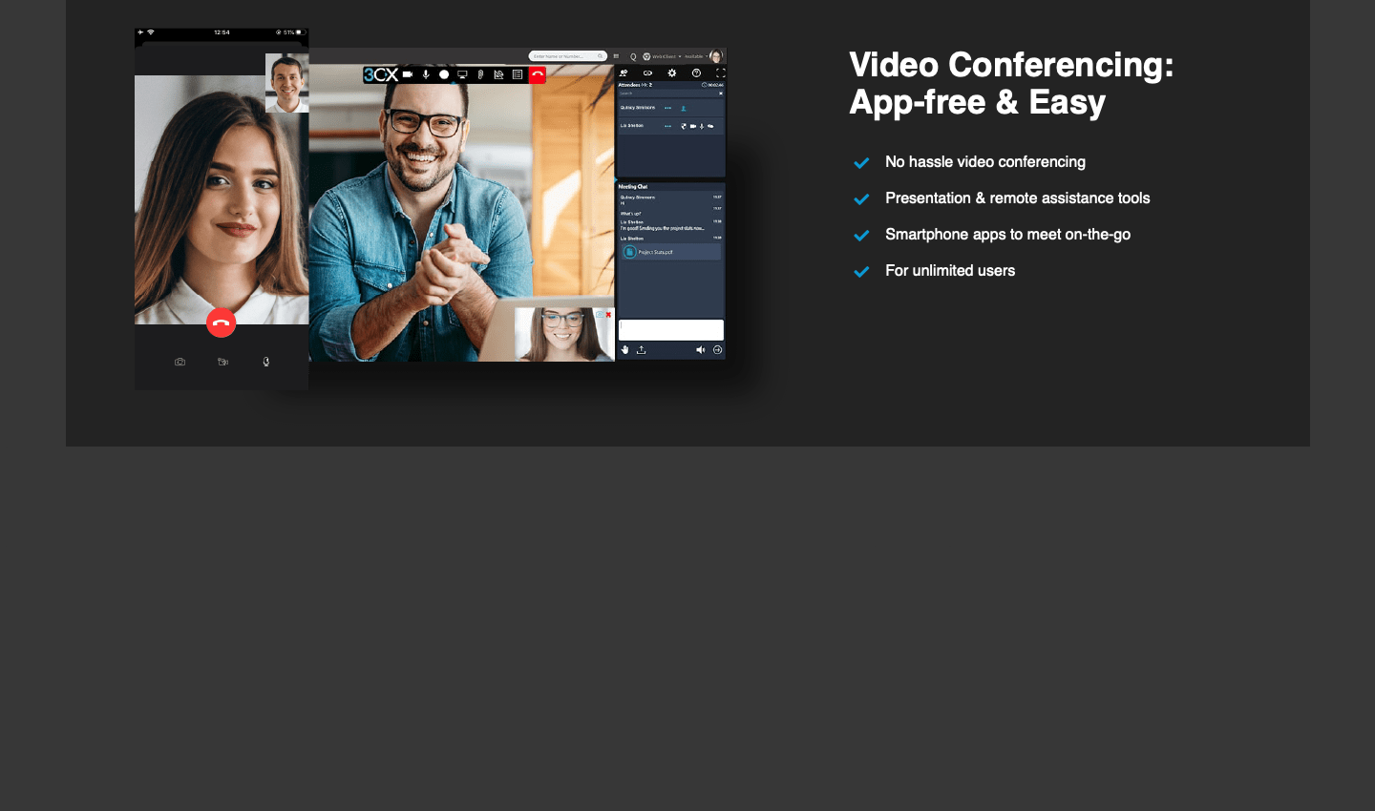Toggle the camera in the 3CX meeting toolbar
This screenshot has height=811, width=1375.
click(x=408, y=74)
